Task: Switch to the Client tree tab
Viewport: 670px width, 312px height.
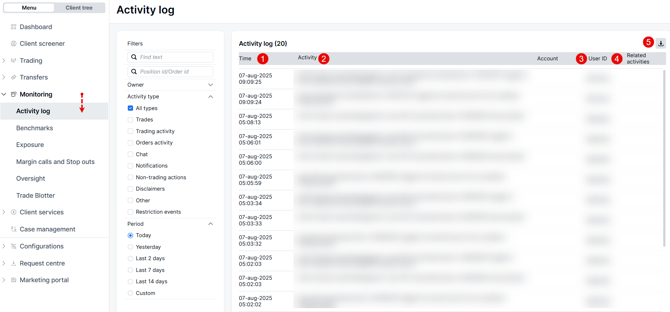Action: click(79, 8)
